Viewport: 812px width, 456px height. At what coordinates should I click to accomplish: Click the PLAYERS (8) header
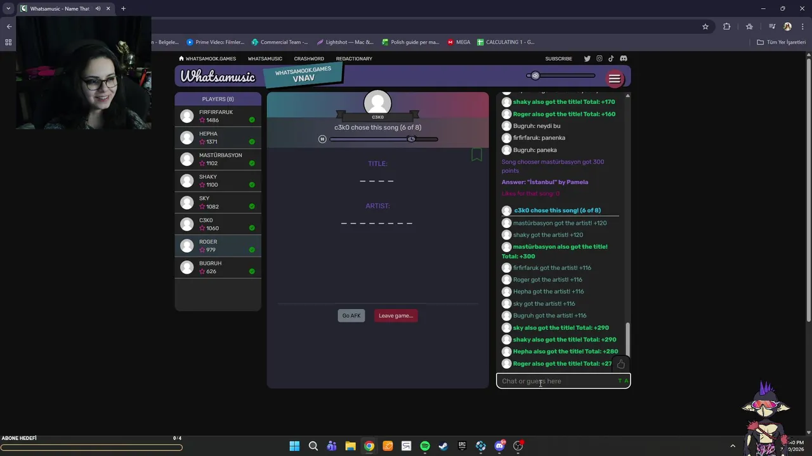218,99
